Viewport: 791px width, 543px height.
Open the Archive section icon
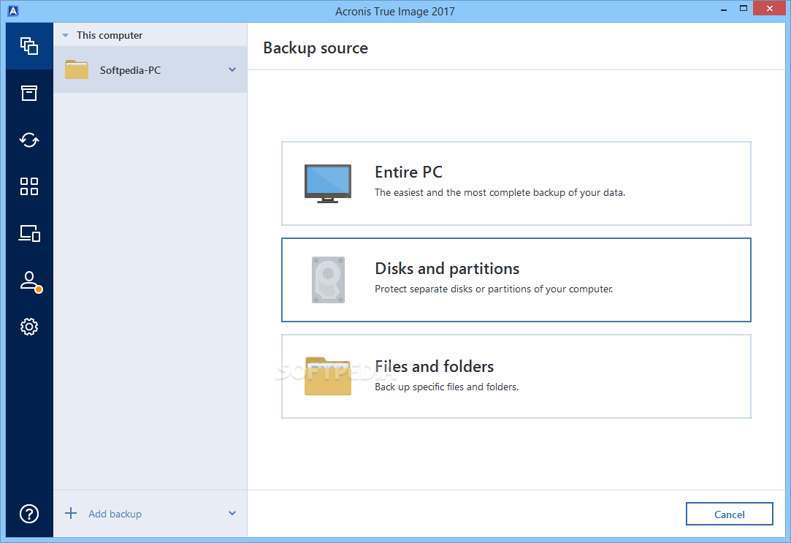pos(29,93)
